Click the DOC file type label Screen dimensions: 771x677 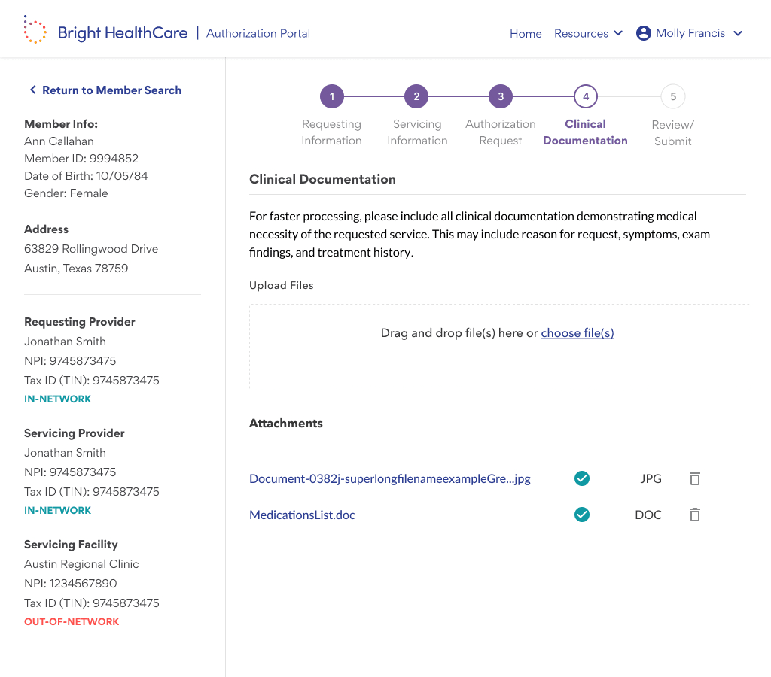tap(648, 515)
